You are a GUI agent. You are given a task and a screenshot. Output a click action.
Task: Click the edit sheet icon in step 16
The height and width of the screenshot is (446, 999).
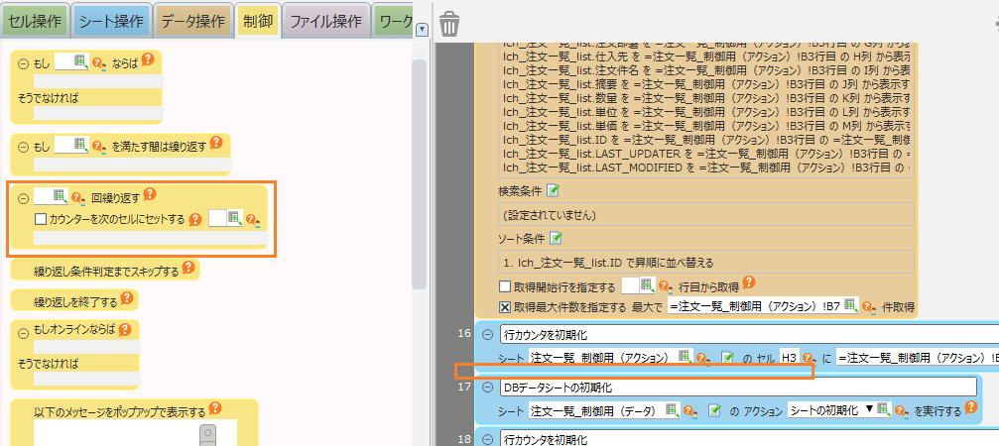coord(725,358)
